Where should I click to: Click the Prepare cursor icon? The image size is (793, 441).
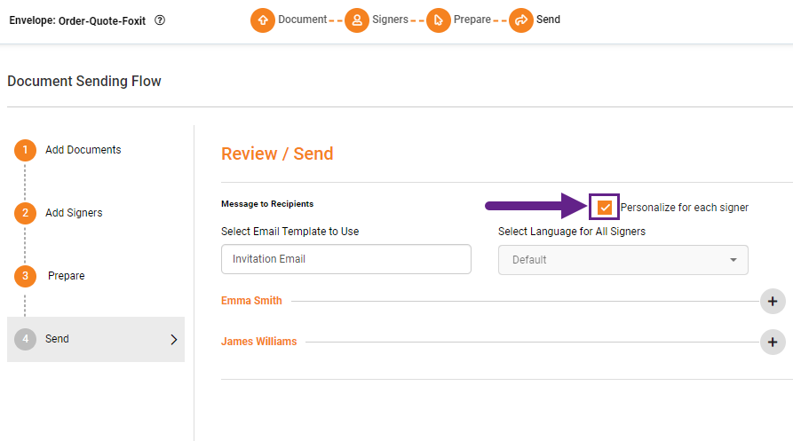click(439, 20)
